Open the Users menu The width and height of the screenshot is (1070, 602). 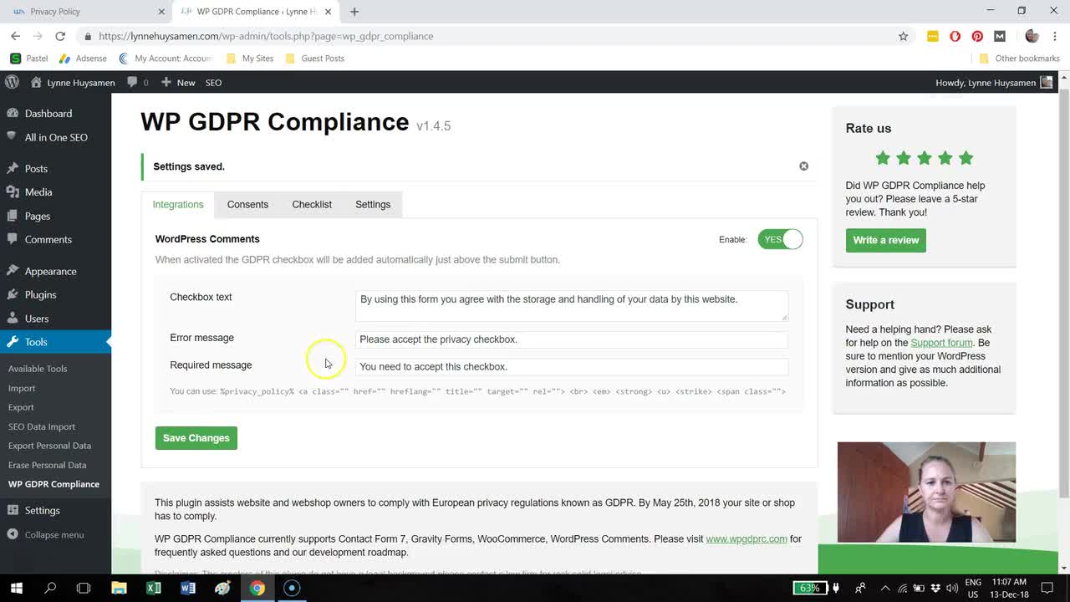[x=37, y=319]
